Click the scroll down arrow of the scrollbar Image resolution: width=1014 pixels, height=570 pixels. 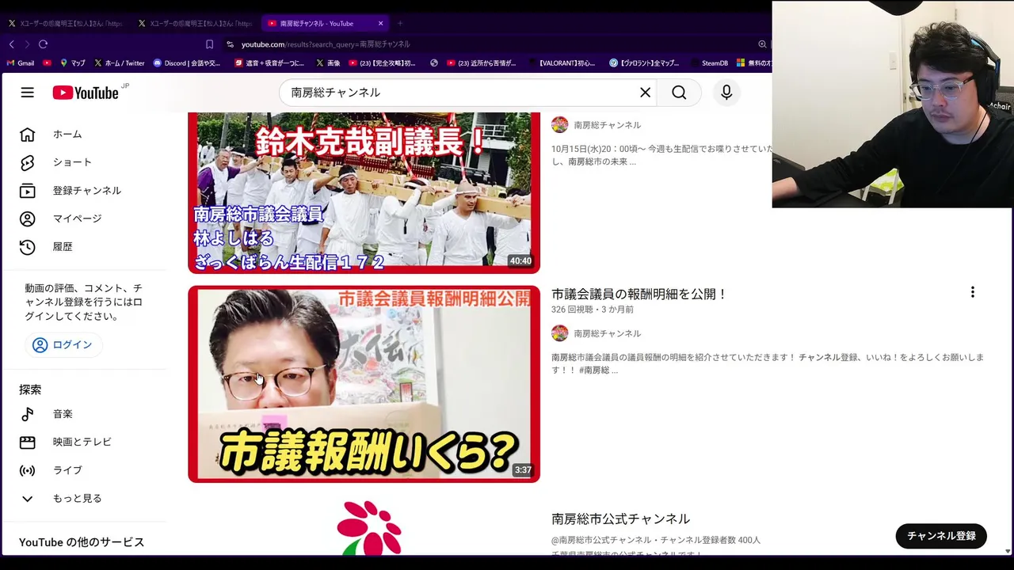tap(1008, 551)
